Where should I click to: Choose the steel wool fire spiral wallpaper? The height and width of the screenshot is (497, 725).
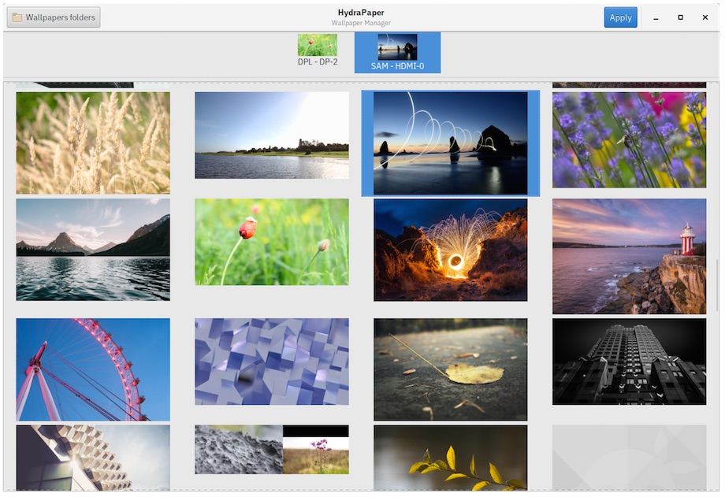coord(450,250)
